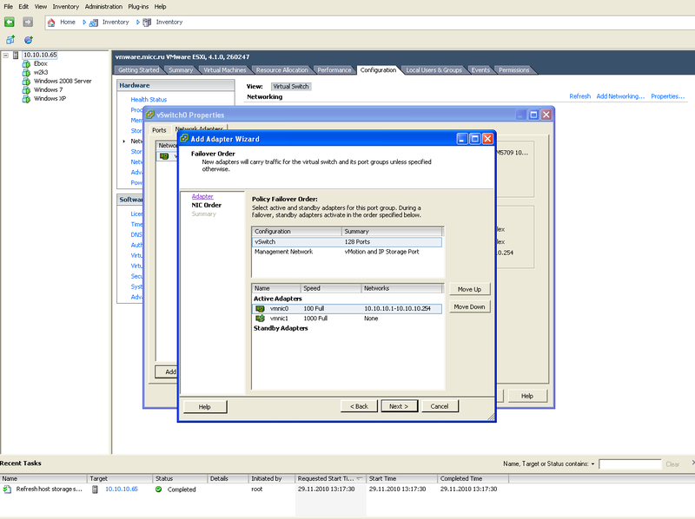
Task: Sort by Requested Start Time column arrow
Action: [360, 479]
